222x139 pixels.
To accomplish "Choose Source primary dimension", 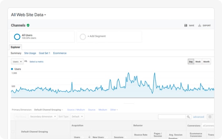I will coord(92,110).
